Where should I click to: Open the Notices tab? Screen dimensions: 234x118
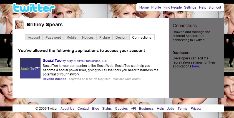click(x=88, y=38)
